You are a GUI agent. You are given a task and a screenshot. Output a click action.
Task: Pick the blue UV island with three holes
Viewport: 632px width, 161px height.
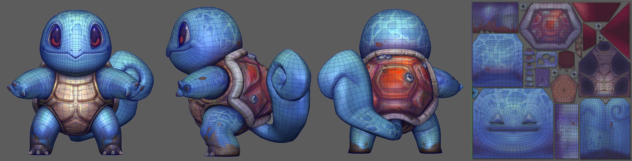[547, 59]
